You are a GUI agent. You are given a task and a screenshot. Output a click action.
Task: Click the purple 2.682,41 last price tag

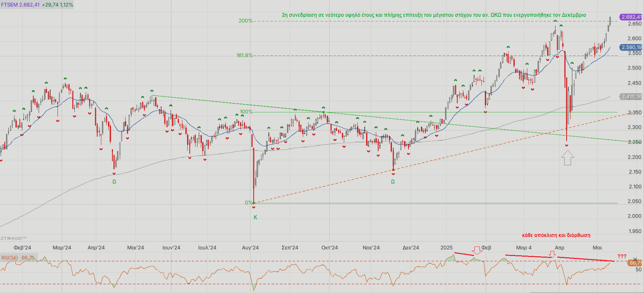631,17
